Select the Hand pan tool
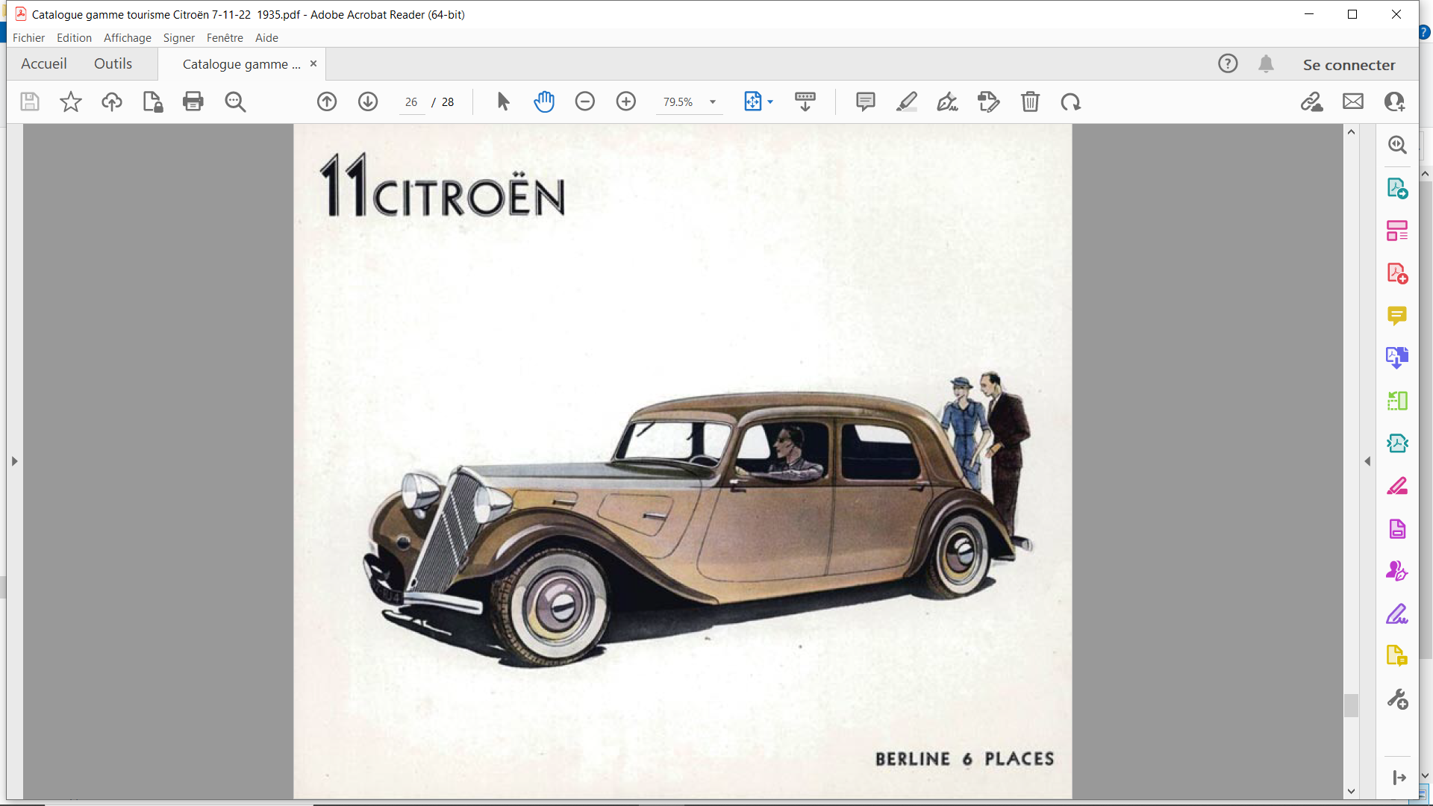 click(x=544, y=101)
